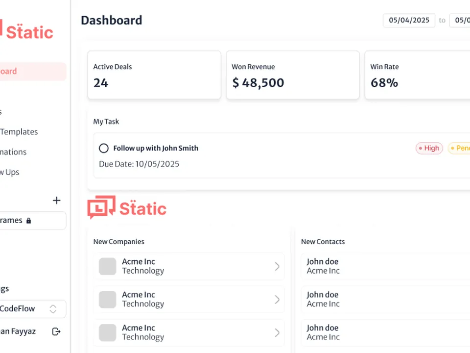Click the plus icon in the sidebar

click(56, 200)
